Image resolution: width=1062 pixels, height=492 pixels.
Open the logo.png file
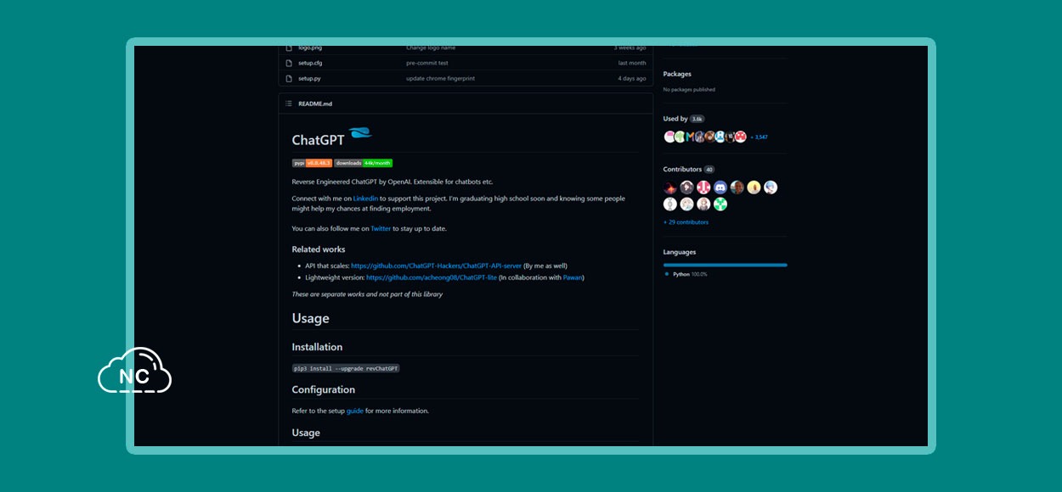click(x=311, y=48)
